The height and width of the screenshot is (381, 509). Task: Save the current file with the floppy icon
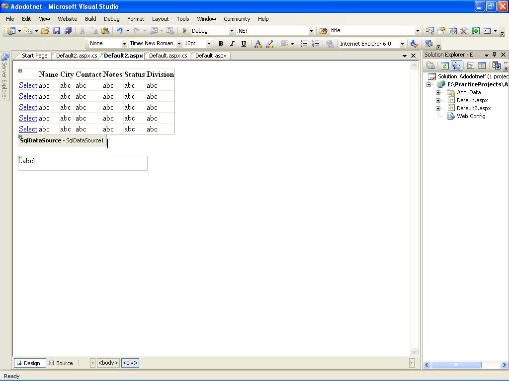(x=57, y=31)
